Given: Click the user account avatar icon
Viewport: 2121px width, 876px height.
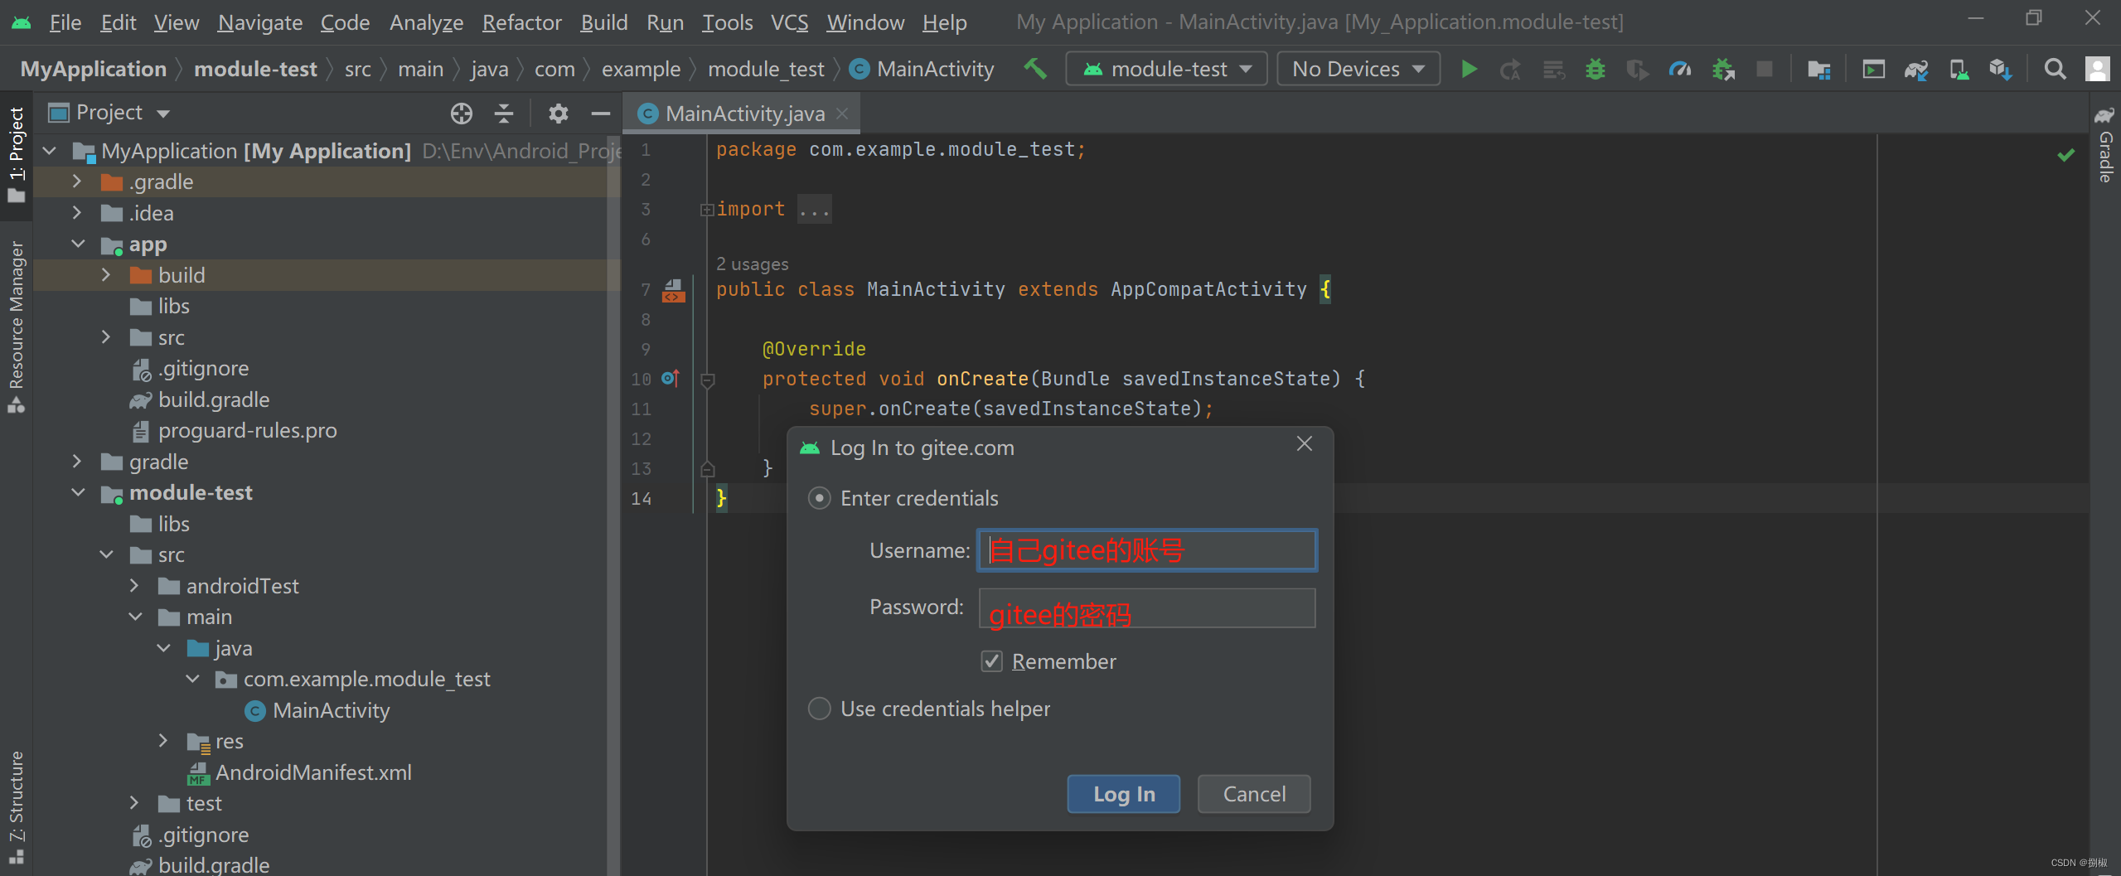Looking at the screenshot, I should tap(2097, 69).
